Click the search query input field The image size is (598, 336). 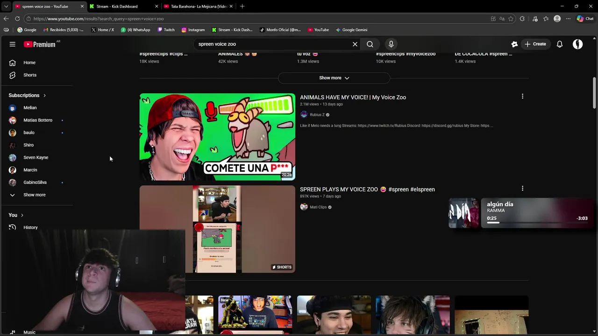point(273,44)
